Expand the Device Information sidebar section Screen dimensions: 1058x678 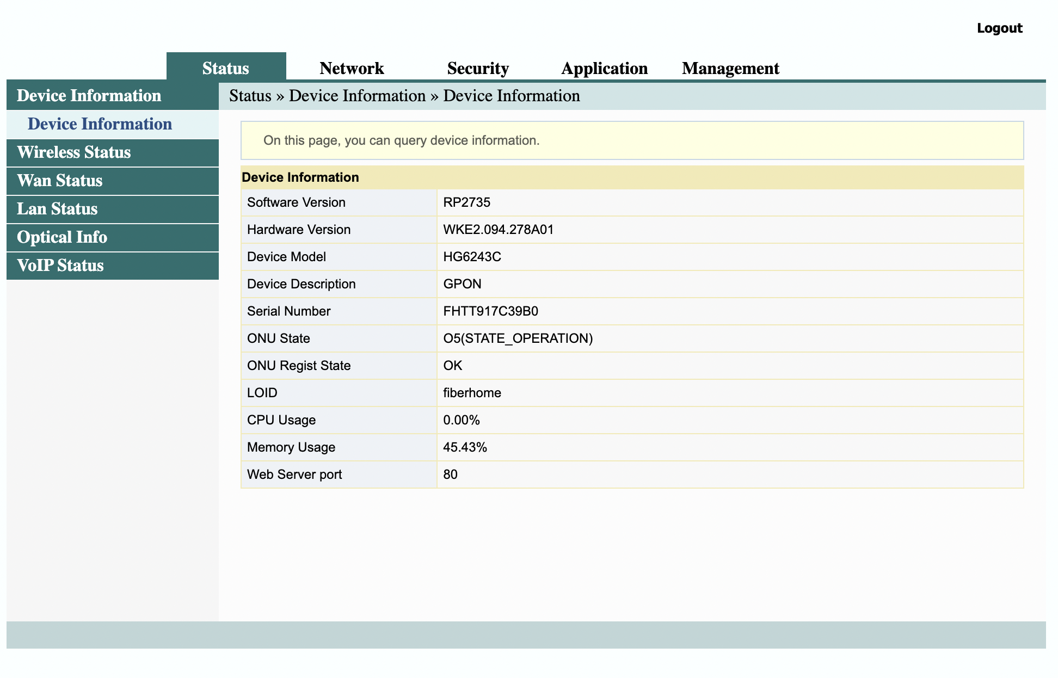tap(89, 95)
